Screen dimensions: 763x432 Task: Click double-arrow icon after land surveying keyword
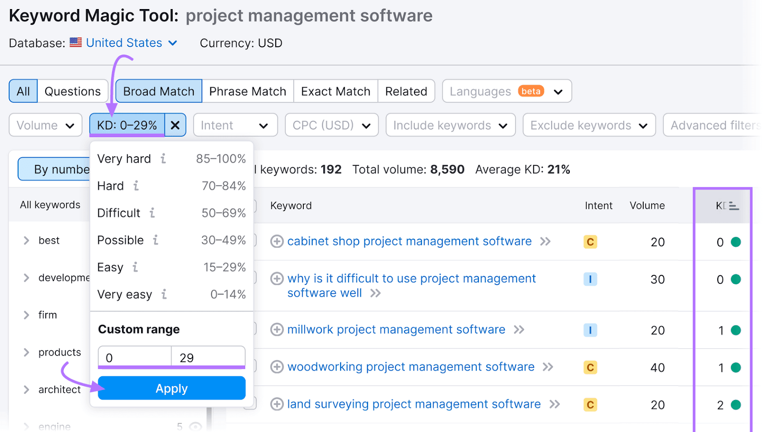[x=555, y=404]
